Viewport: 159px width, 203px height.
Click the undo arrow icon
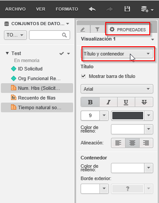coord(92,9)
